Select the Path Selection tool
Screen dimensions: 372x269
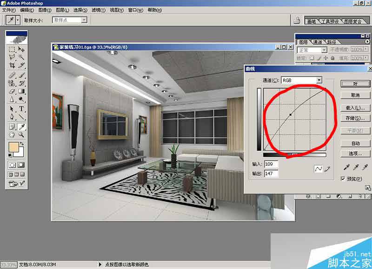pos(12,109)
